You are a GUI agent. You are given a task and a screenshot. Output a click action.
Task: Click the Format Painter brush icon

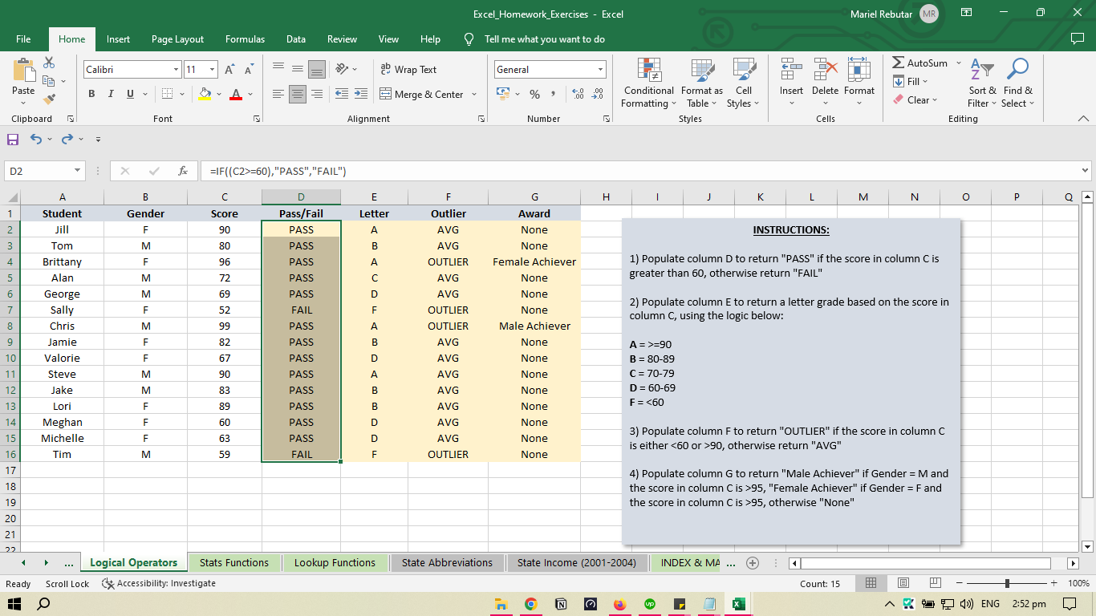(49, 99)
